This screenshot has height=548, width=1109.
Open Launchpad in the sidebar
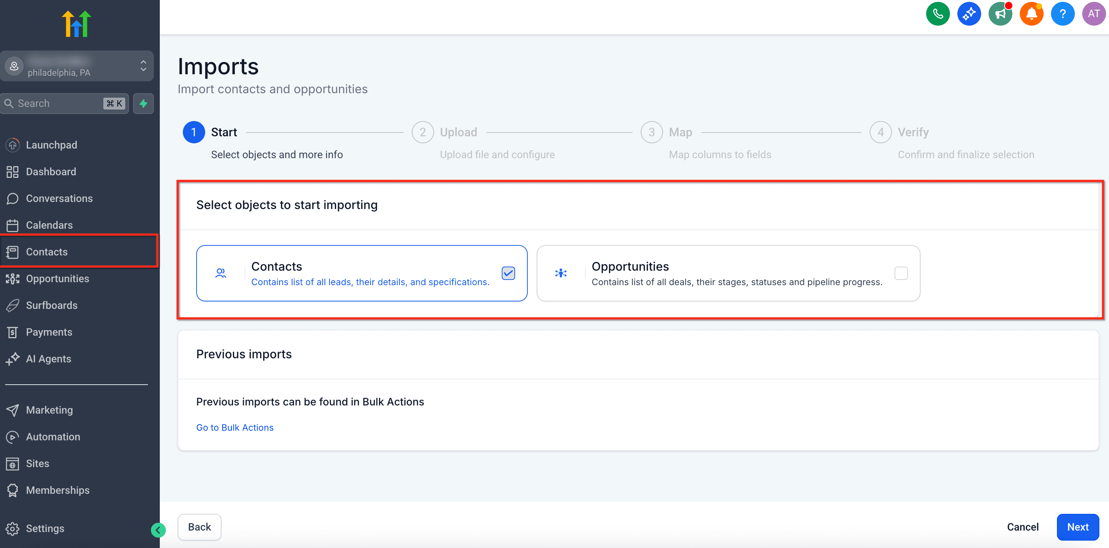coord(51,145)
